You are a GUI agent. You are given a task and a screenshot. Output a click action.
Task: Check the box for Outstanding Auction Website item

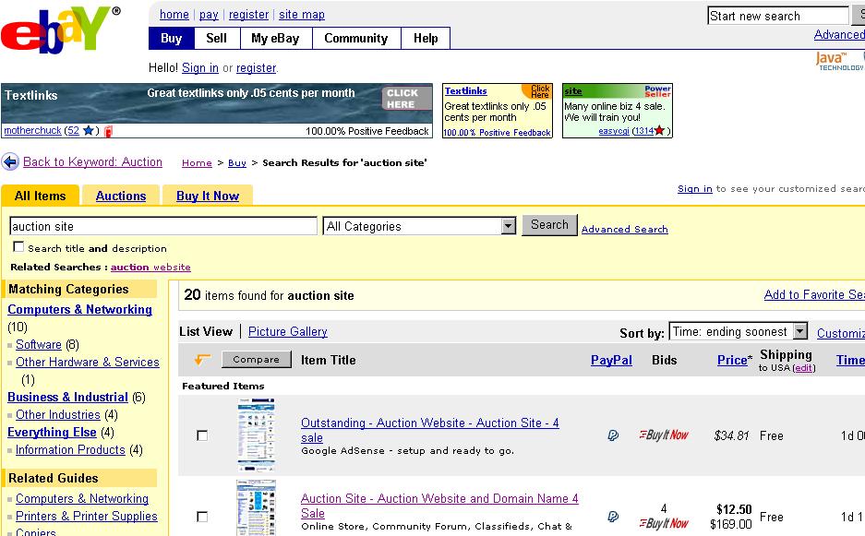pos(202,435)
